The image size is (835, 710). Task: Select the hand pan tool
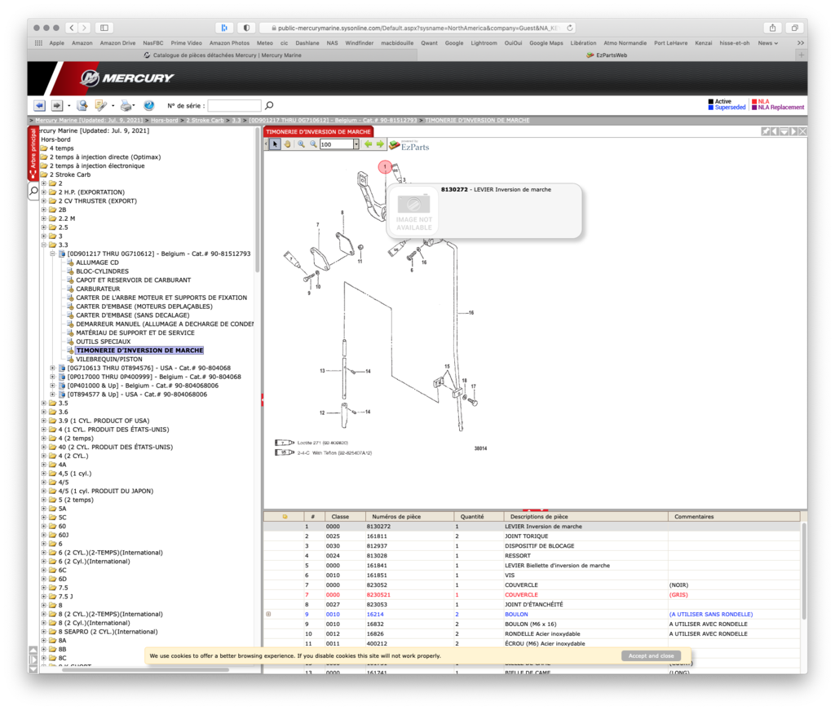pyautogui.click(x=288, y=144)
